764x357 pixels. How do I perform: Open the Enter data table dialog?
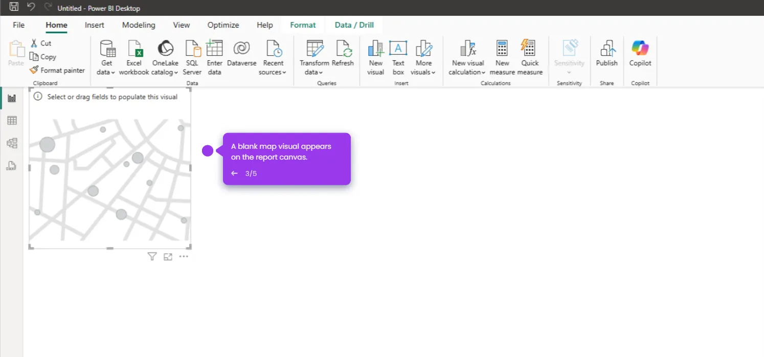(215, 58)
